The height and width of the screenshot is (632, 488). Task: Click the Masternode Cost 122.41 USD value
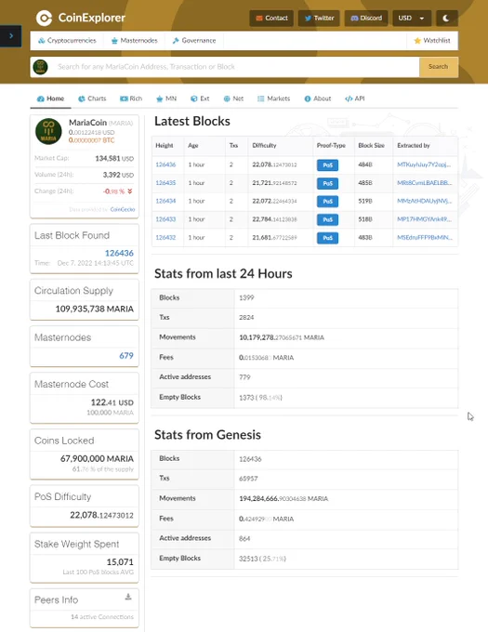[112, 402]
